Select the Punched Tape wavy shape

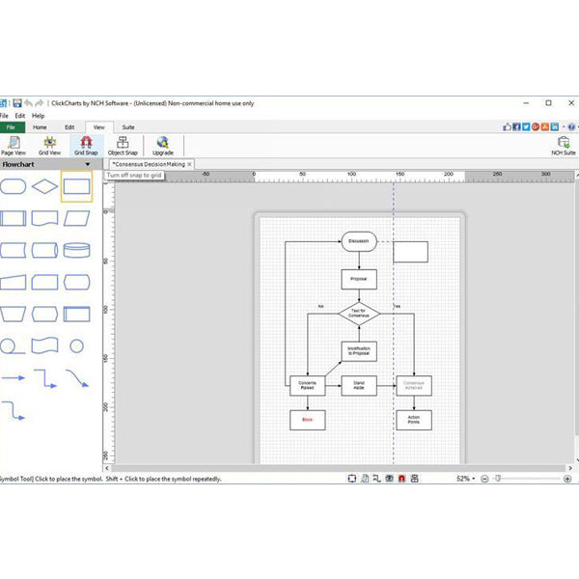(x=44, y=346)
